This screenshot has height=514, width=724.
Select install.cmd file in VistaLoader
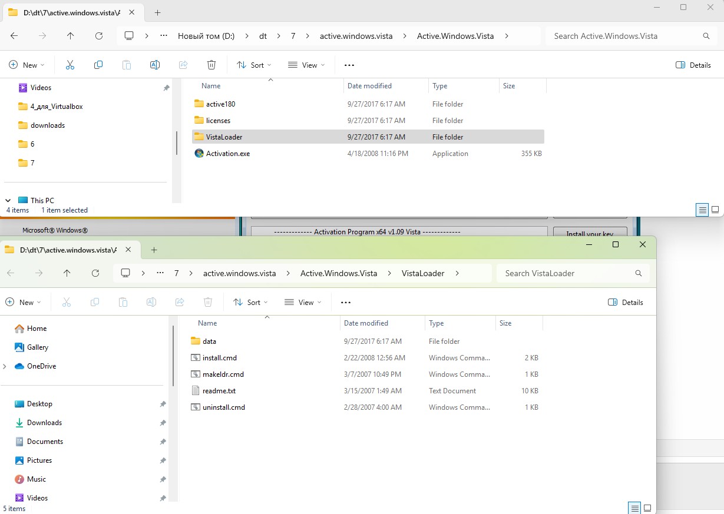pos(365,358)
